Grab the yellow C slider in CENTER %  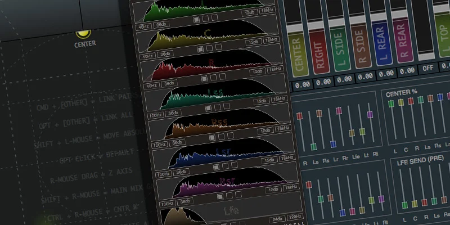401,102
